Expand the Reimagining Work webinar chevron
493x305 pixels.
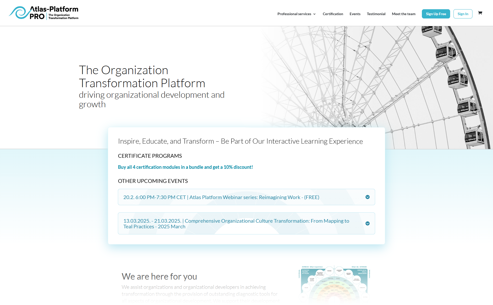pyautogui.click(x=367, y=197)
